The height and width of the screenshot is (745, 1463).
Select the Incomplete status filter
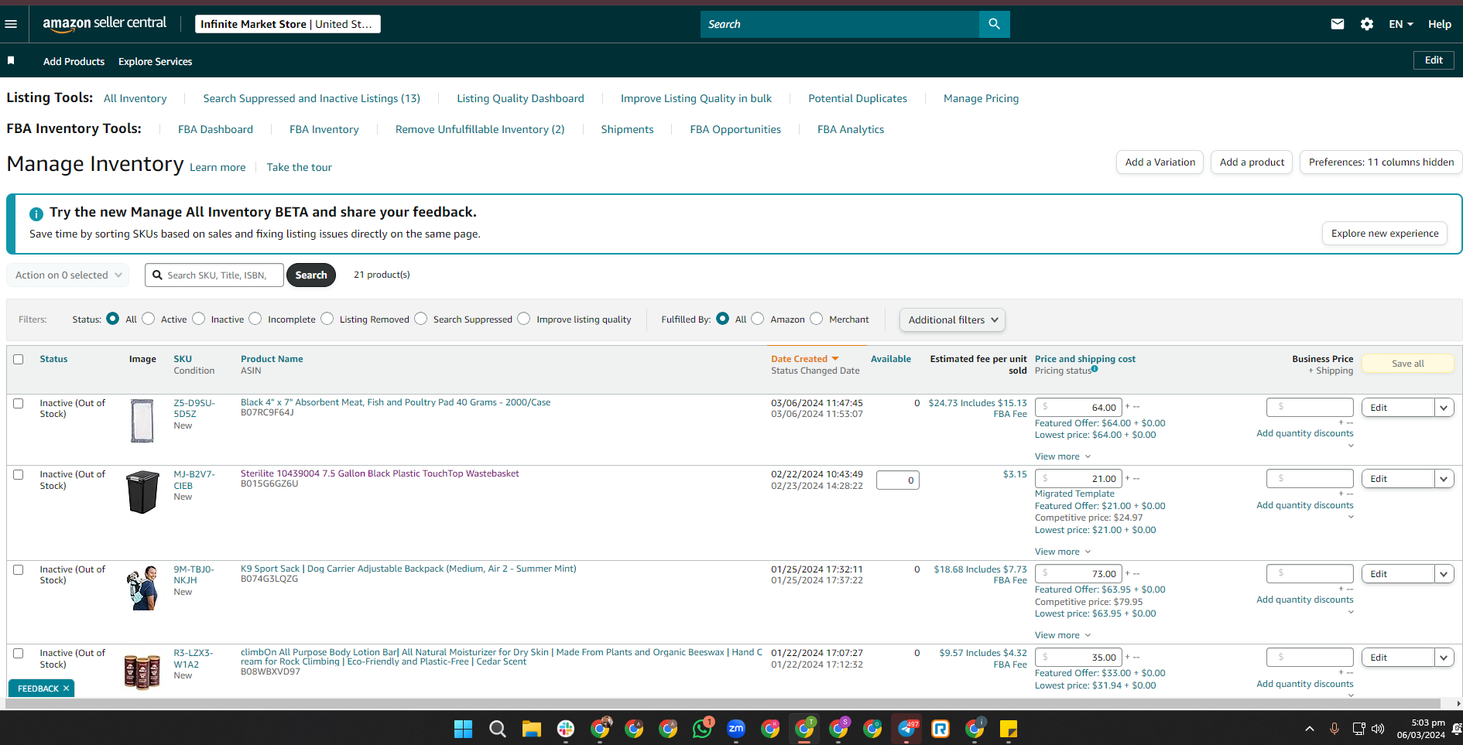tap(255, 319)
